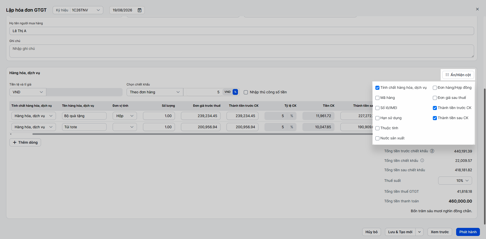486x239 pixels.
Task: Click the discount value field showing 5
Action: pyautogui.click(x=202, y=92)
